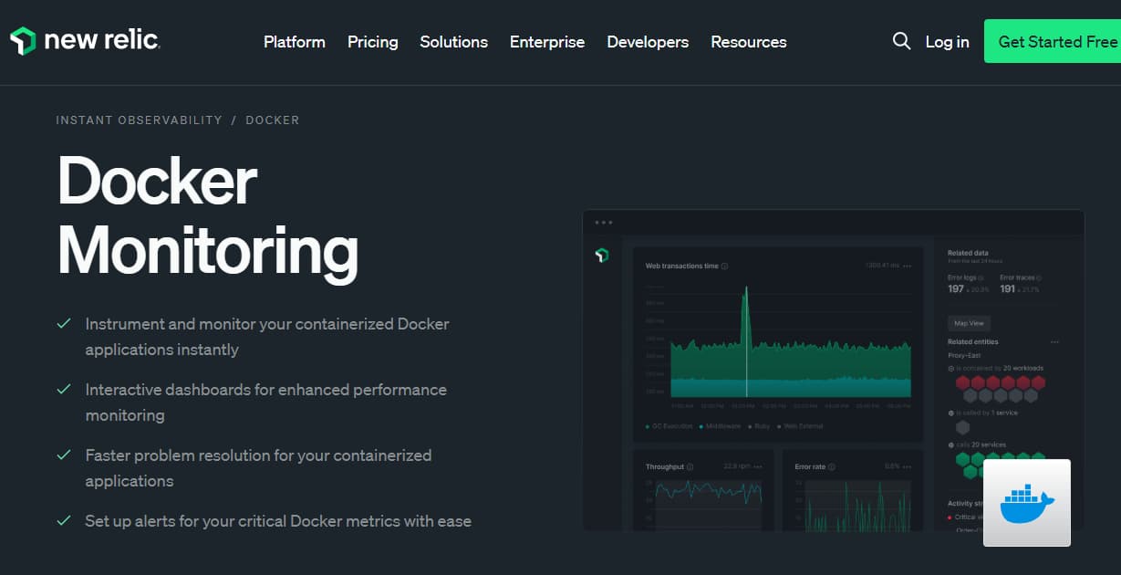Click the Proxy-East related entity
The height and width of the screenshot is (575, 1121).
click(965, 355)
